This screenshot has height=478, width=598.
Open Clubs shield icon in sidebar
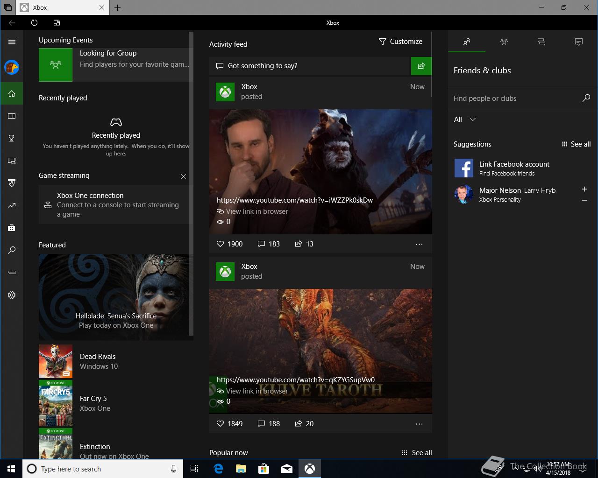[12, 183]
